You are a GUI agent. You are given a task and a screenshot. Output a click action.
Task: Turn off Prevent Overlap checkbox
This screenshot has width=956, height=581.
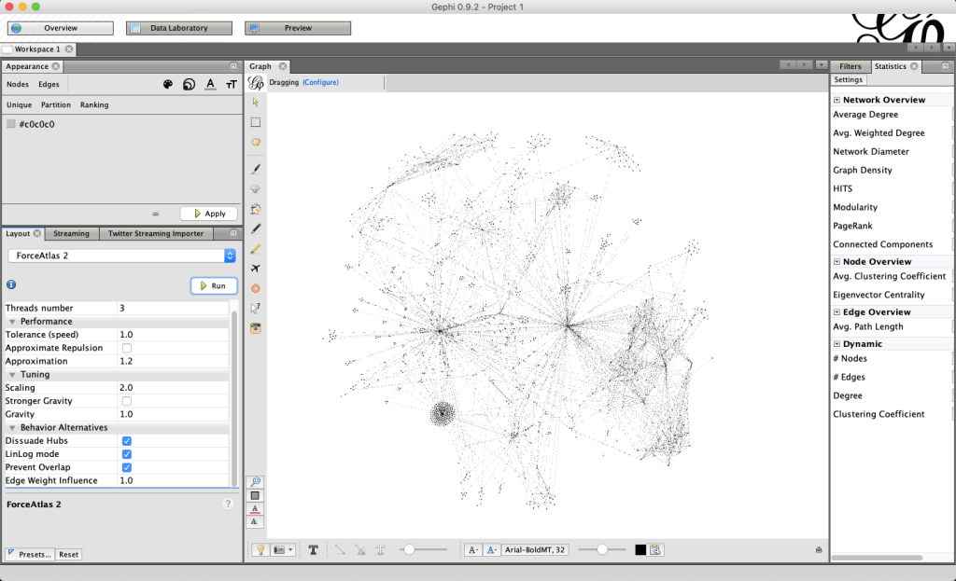127,468
